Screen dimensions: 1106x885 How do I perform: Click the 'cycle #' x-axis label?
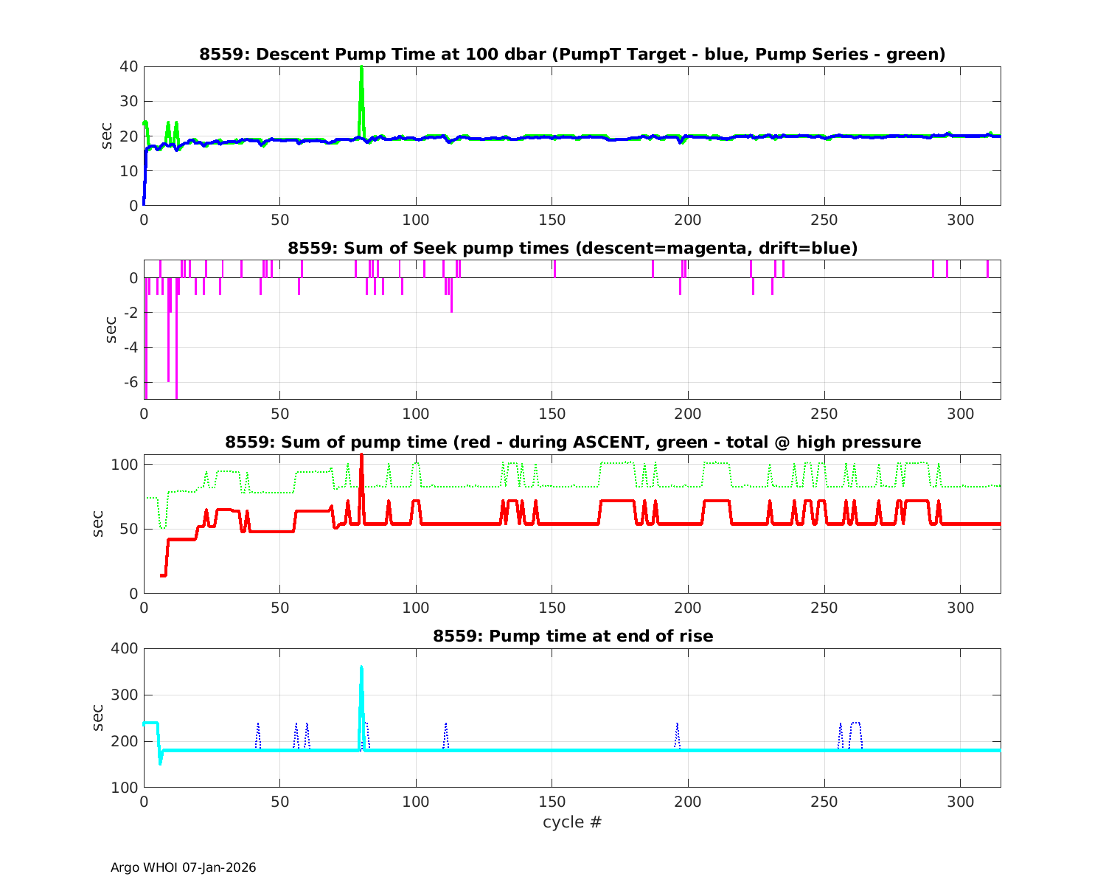[x=572, y=822]
